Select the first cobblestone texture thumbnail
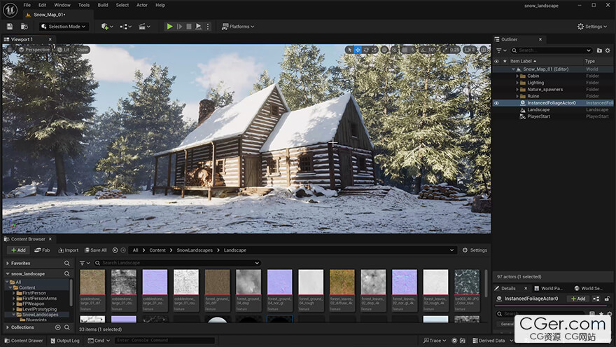616x347 pixels. (x=92, y=283)
